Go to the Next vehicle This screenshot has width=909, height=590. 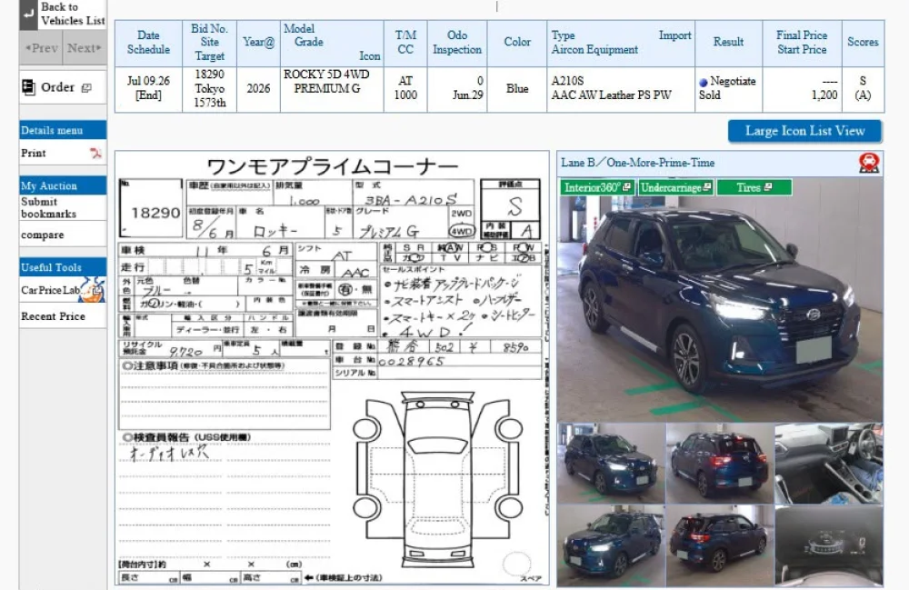[x=84, y=48]
